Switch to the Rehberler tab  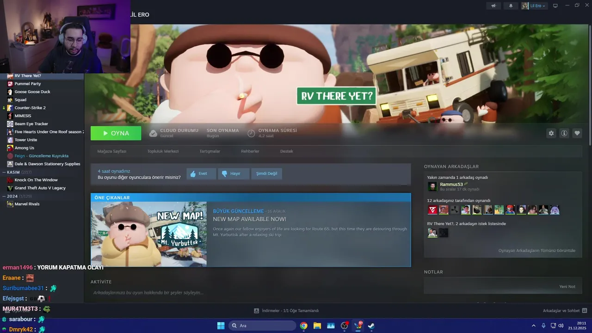click(x=250, y=151)
